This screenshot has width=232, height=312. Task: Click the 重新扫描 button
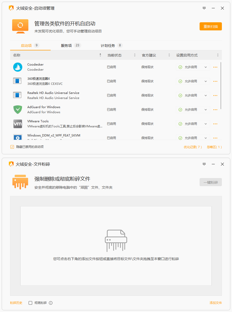point(211,26)
